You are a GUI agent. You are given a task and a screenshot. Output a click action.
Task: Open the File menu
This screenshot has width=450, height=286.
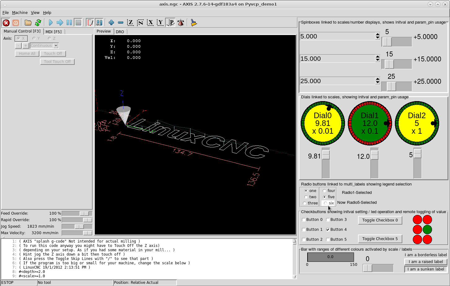6,13
